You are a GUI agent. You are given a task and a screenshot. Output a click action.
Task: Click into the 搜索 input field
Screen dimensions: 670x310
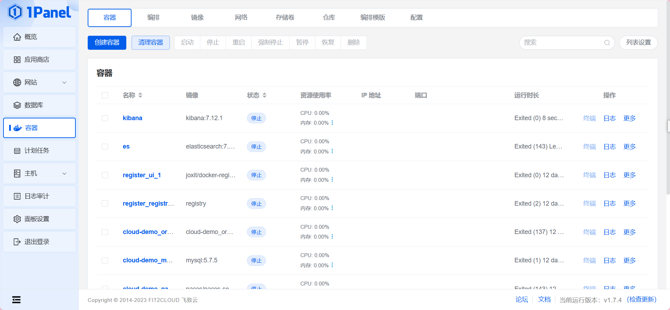561,43
